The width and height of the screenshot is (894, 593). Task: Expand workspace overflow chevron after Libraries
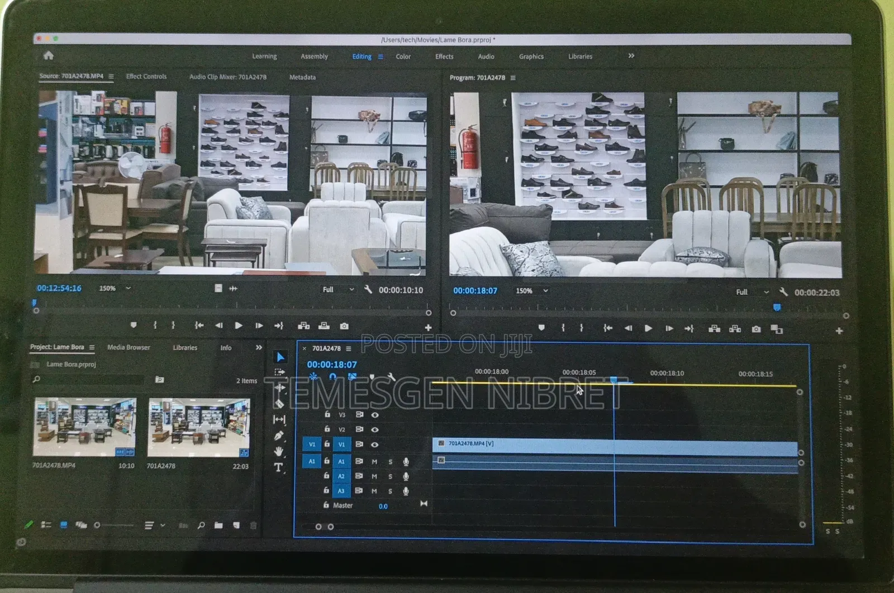631,56
